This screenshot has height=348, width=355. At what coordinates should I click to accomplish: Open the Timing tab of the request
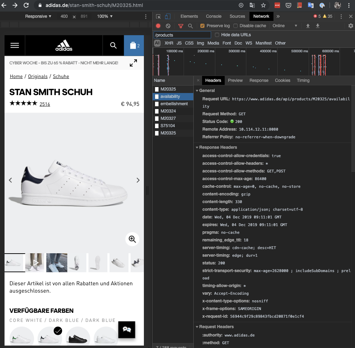coord(303,80)
